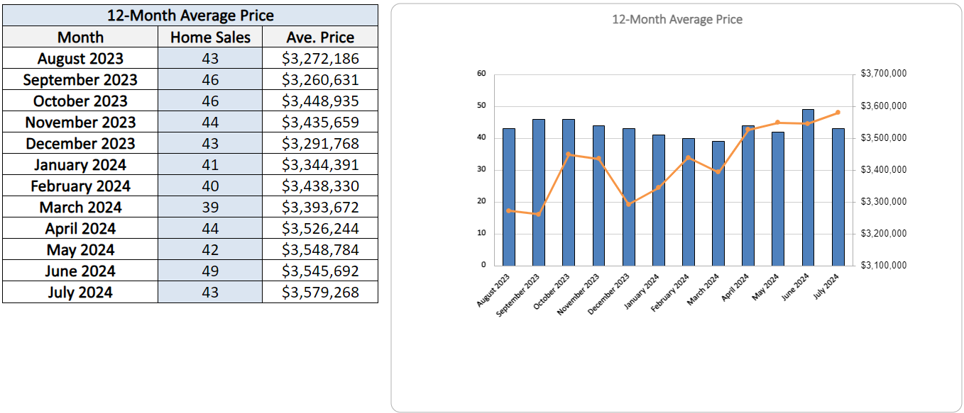Viewport: 964px width, 413px height.
Task: Click the $3,272,186 price cell
Action: (320, 58)
